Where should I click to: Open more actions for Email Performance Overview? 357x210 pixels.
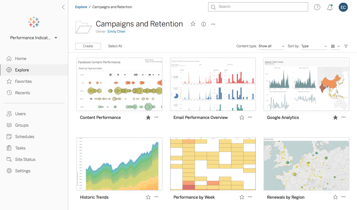pyautogui.click(x=249, y=118)
